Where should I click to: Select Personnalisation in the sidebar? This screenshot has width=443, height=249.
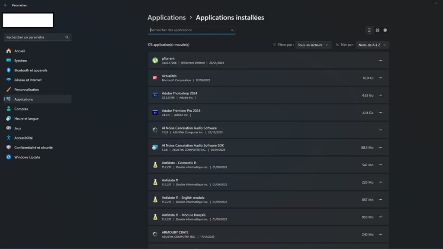38,89
